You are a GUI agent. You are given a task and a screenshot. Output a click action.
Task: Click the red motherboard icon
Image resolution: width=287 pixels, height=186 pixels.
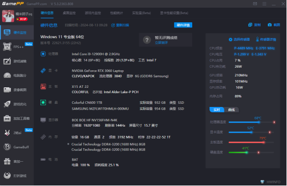[x=43, y=86]
